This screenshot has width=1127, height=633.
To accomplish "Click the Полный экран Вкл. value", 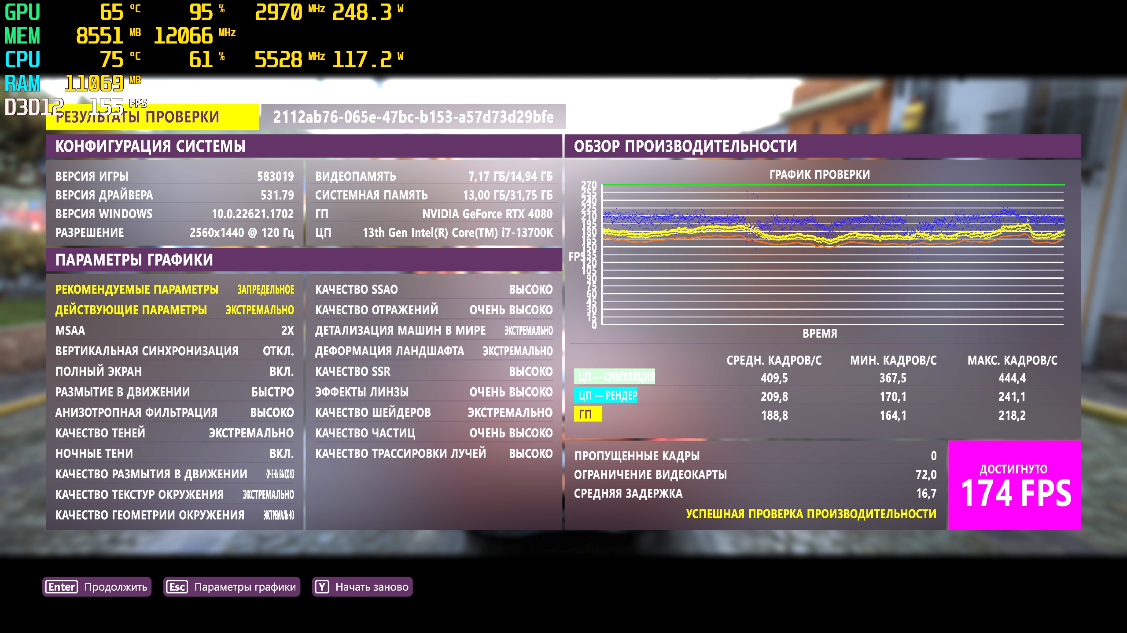I will [x=281, y=372].
